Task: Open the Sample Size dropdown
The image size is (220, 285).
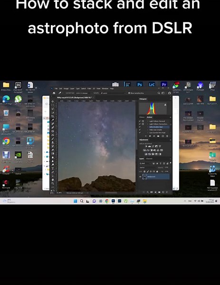Action: coord(83,93)
